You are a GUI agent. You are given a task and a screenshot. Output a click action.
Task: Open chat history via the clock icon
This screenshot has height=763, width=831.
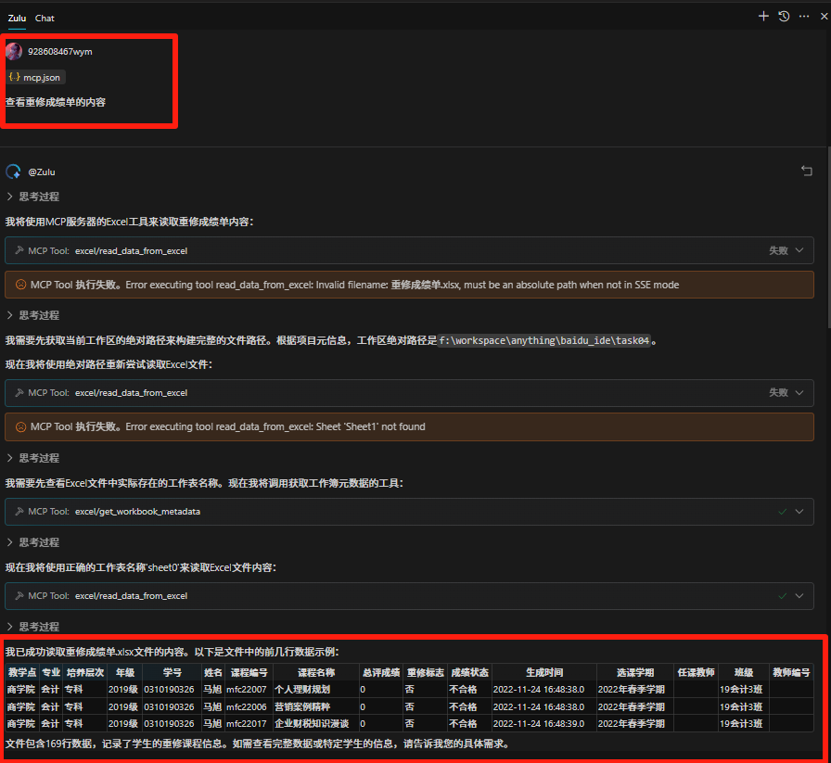[x=784, y=16]
